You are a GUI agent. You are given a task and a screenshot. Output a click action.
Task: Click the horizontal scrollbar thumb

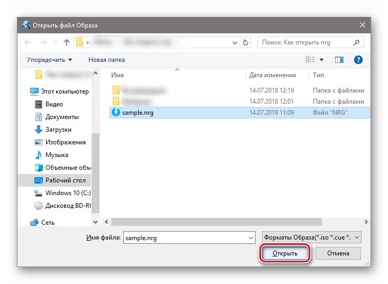pos(216,222)
